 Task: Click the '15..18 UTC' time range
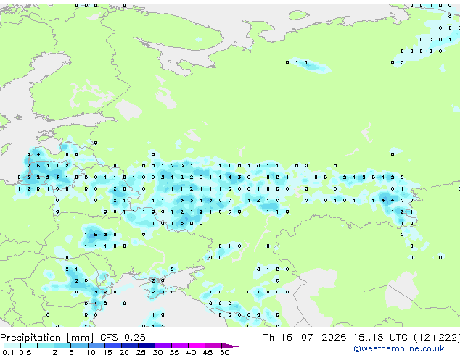point(380,338)
